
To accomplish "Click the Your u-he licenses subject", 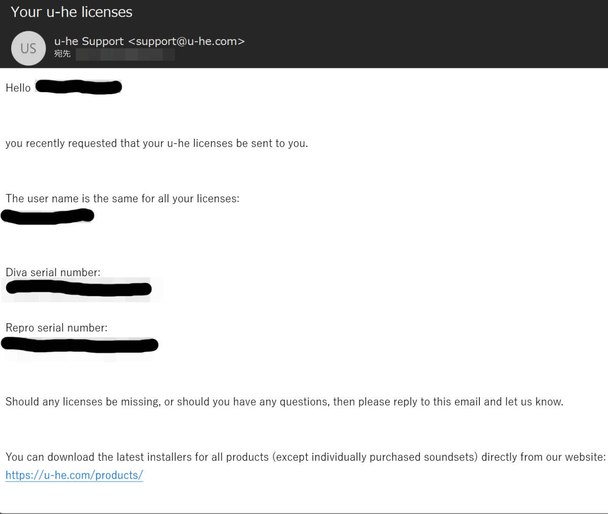I will 71,12.
